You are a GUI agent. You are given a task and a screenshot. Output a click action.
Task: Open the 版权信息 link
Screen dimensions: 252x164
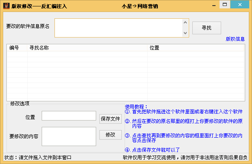(x=235, y=39)
